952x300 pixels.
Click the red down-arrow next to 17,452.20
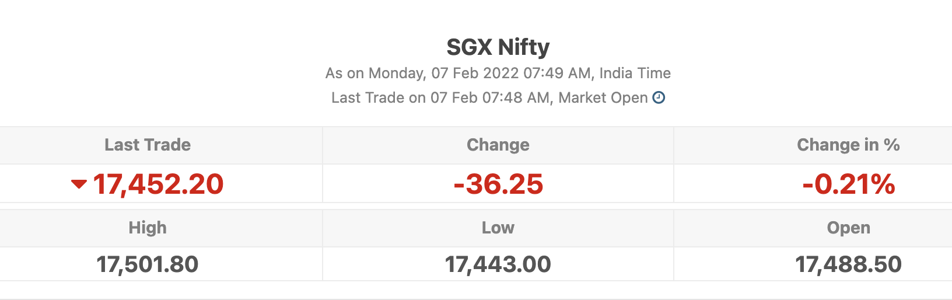tap(79, 184)
